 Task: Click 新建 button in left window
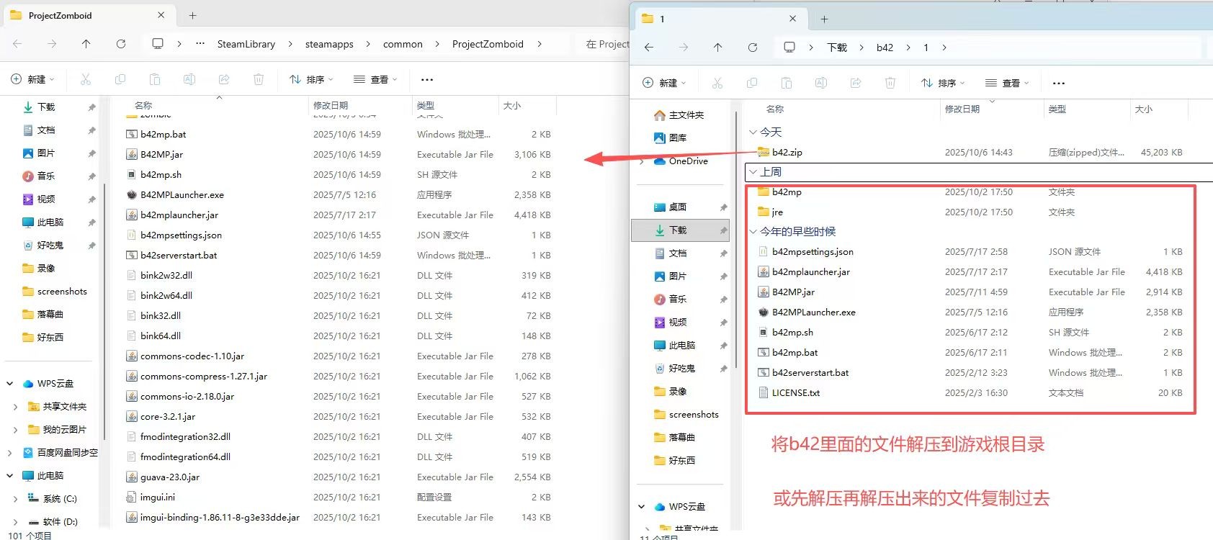(32, 79)
